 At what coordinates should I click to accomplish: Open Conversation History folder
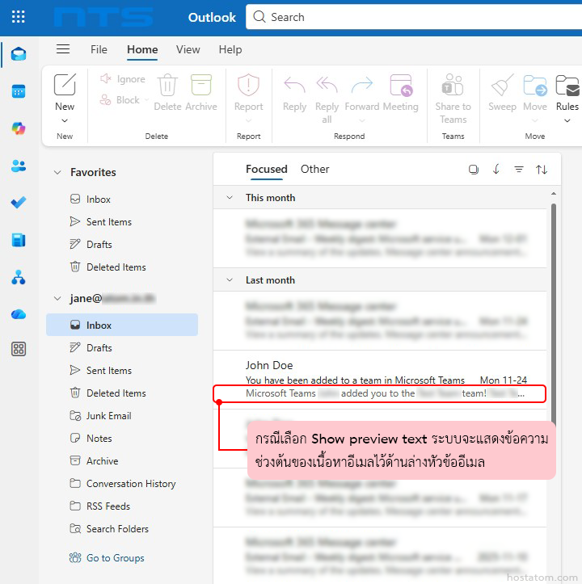pos(122,484)
